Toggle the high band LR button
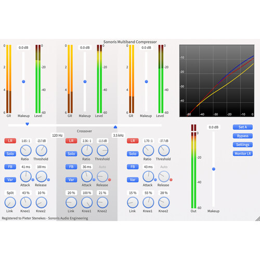Screen dimensions: 260x260 133,140
